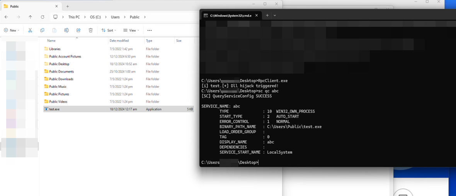Refresh the Public folder view
Screen dimensions: 456x196
pos(43,17)
